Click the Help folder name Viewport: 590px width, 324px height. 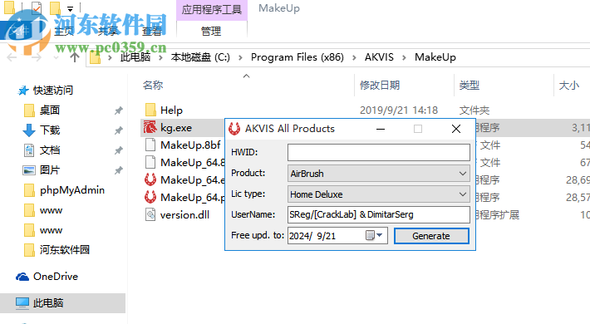[171, 110]
